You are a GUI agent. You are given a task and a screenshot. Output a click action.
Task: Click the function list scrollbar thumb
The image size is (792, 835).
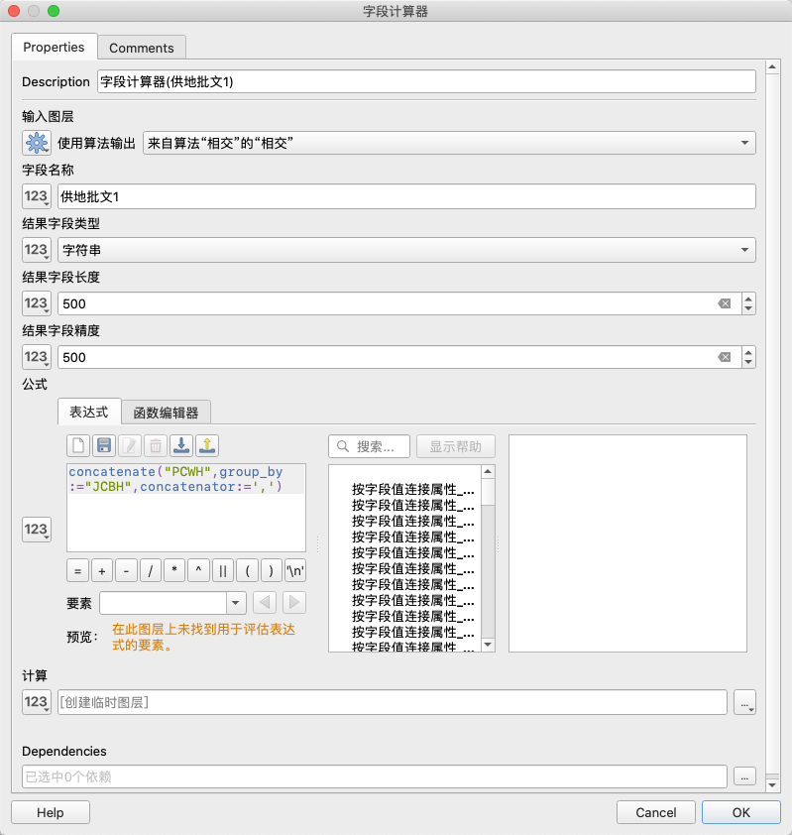[488, 492]
